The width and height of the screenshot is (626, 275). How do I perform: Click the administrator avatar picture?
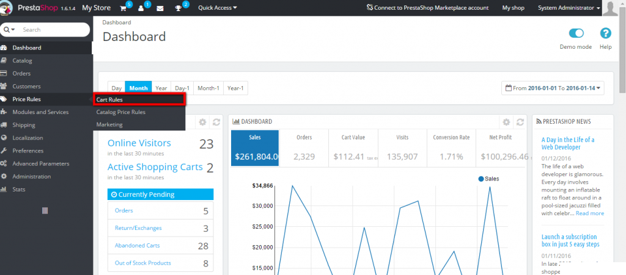click(610, 8)
